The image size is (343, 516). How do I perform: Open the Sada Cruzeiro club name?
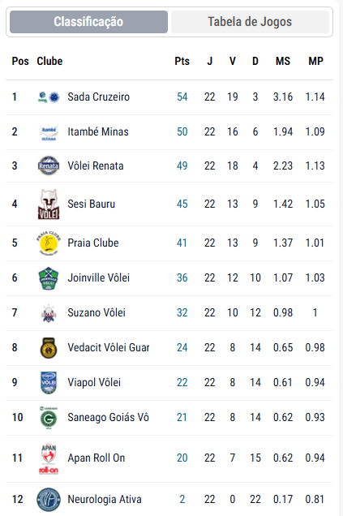[99, 97]
